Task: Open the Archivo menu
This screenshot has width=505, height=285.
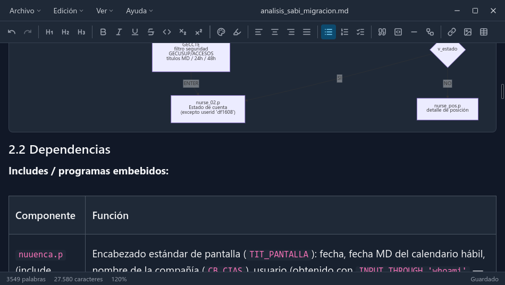Action: click(x=25, y=11)
